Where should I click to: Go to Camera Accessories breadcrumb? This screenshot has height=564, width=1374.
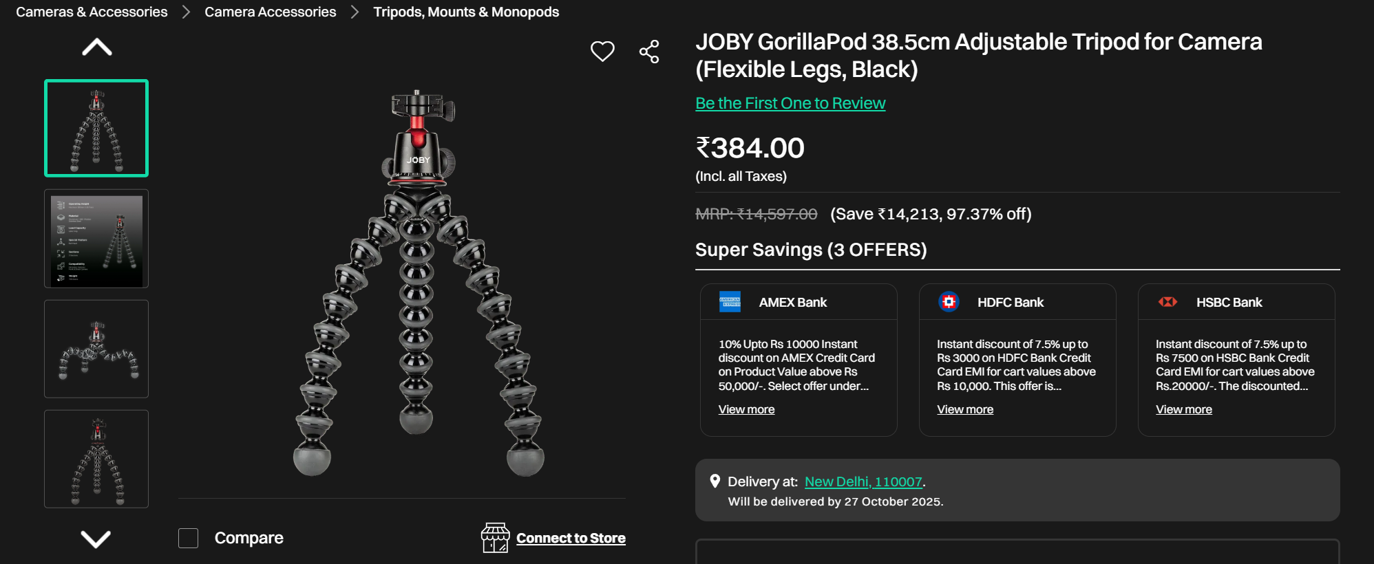click(x=270, y=12)
